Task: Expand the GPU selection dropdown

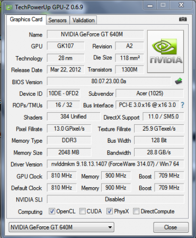Action: 61,227
